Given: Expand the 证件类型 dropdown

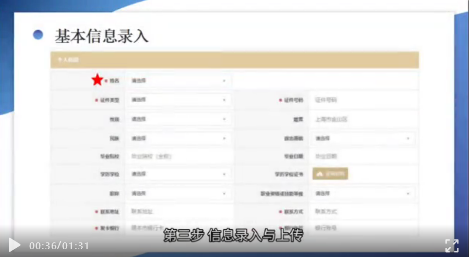Looking at the screenshot, I should pyautogui.click(x=179, y=100).
